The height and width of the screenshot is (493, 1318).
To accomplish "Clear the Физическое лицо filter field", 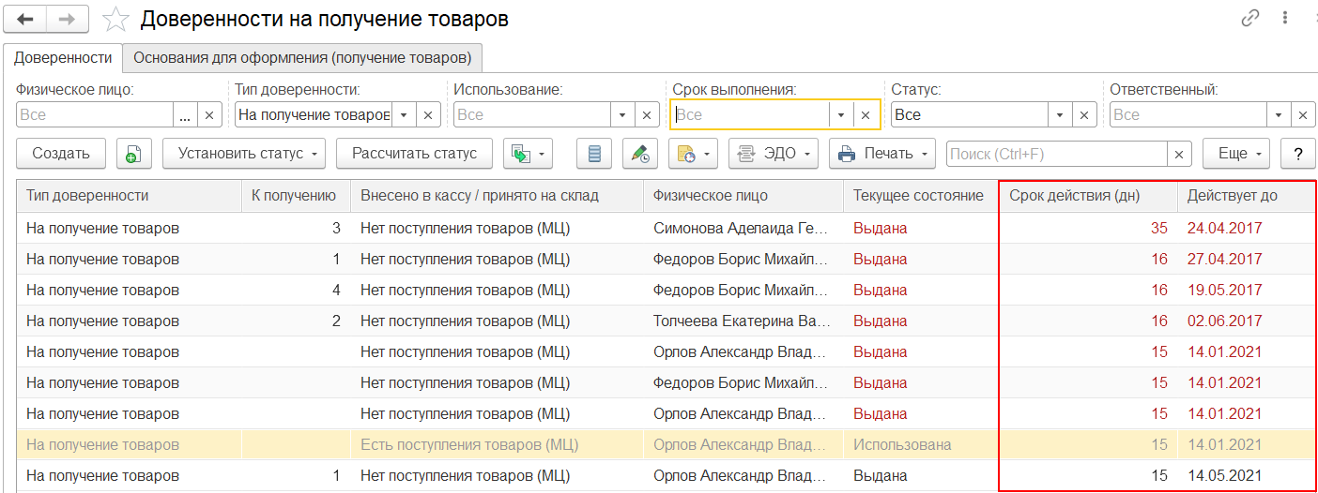I will point(209,114).
